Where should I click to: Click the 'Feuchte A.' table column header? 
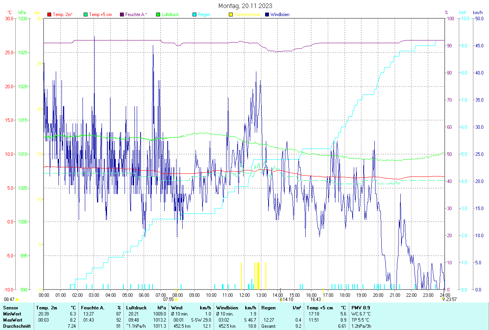click(x=93, y=307)
